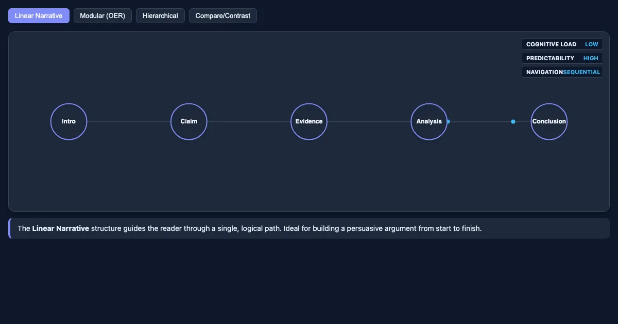Click the Navigation SEQUENTIAL badge

click(562, 72)
